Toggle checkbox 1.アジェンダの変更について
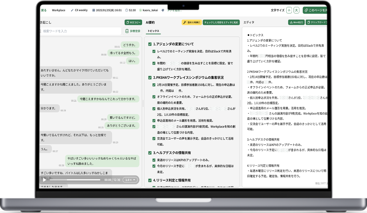Image resolution: width=367 pixels, height=213 pixels. (x=150, y=44)
